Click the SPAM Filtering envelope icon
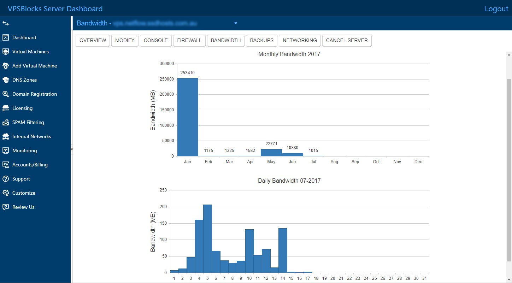This screenshot has height=283, width=512. (x=6, y=122)
